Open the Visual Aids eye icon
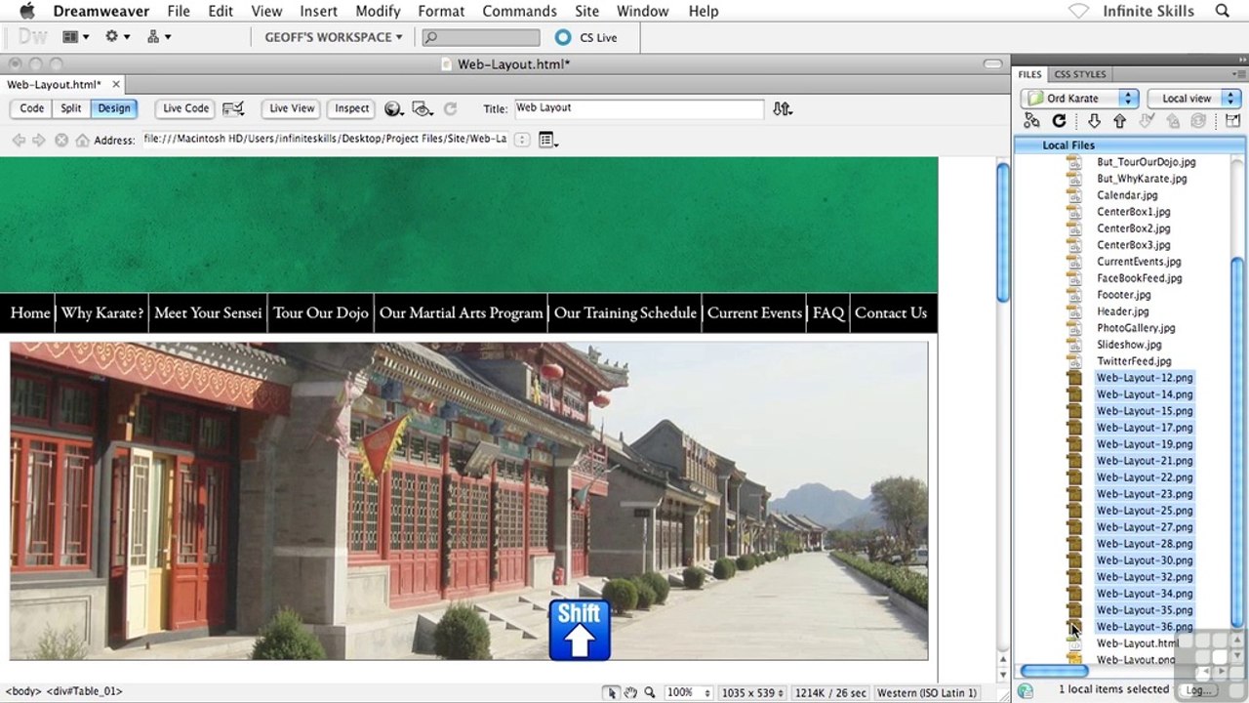 [x=423, y=108]
